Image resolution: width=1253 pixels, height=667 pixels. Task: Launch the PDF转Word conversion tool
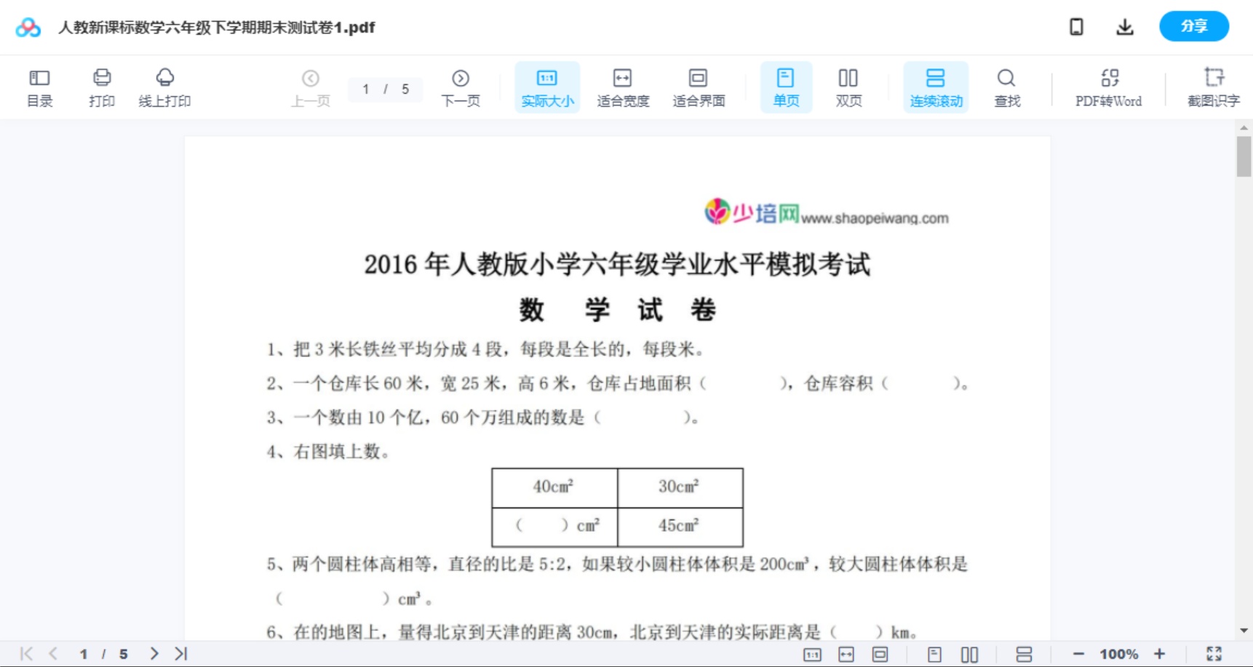coord(1109,87)
